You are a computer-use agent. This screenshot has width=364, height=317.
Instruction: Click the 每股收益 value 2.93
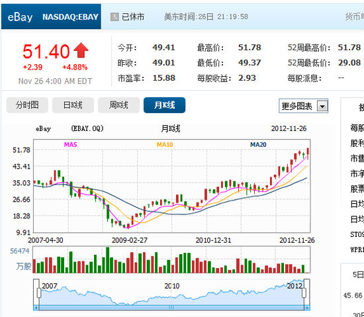point(247,78)
